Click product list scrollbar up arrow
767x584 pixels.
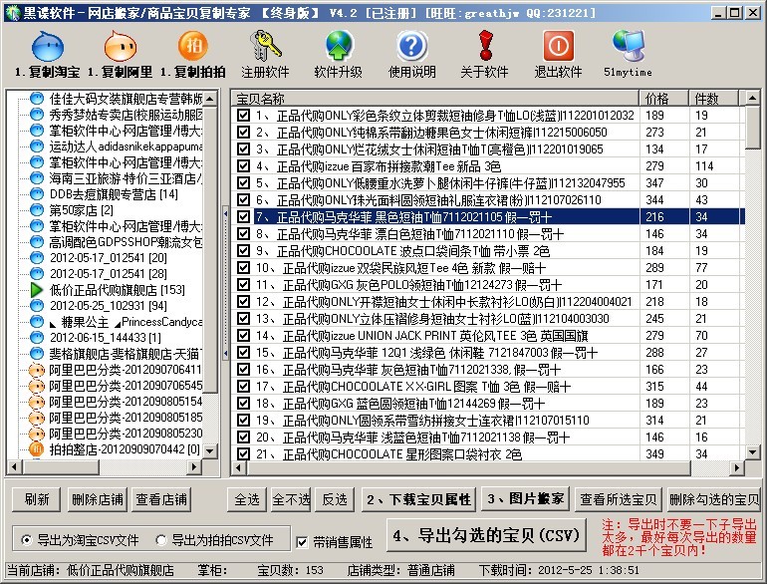click(x=753, y=98)
